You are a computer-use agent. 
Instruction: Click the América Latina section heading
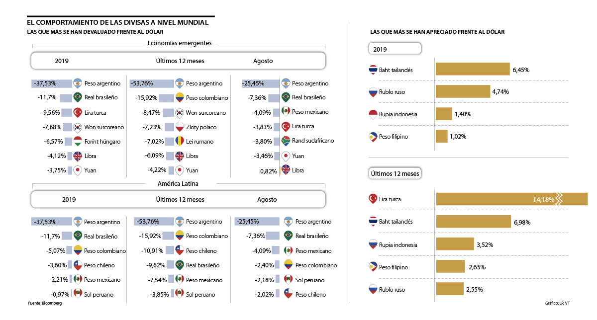click(180, 184)
